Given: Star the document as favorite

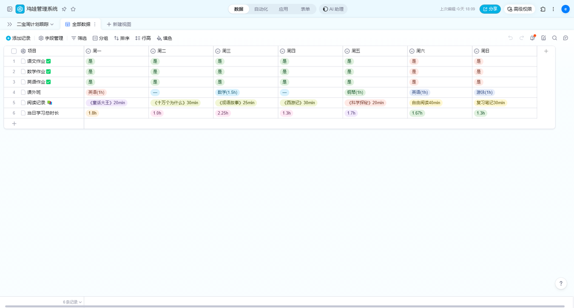Looking at the screenshot, I should click(x=73, y=9).
